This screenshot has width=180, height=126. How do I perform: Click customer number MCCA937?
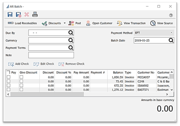[144, 77]
